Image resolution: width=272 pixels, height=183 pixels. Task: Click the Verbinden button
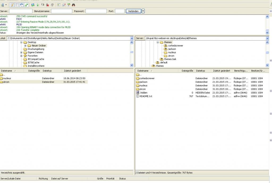click(133, 11)
